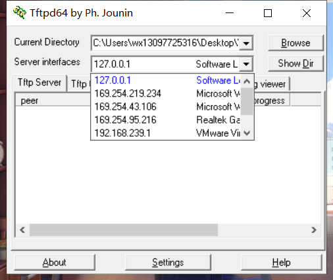Select interface 169.254.219.234
Viewport: 333px width, 280px height.
click(x=166, y=93)
